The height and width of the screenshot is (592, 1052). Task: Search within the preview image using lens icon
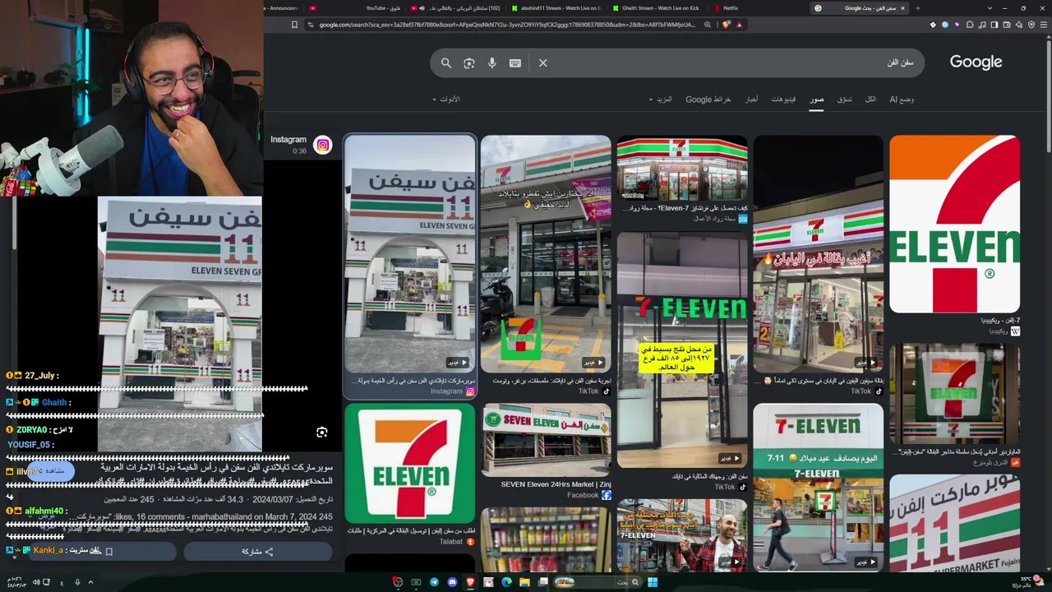click(322, 432)
